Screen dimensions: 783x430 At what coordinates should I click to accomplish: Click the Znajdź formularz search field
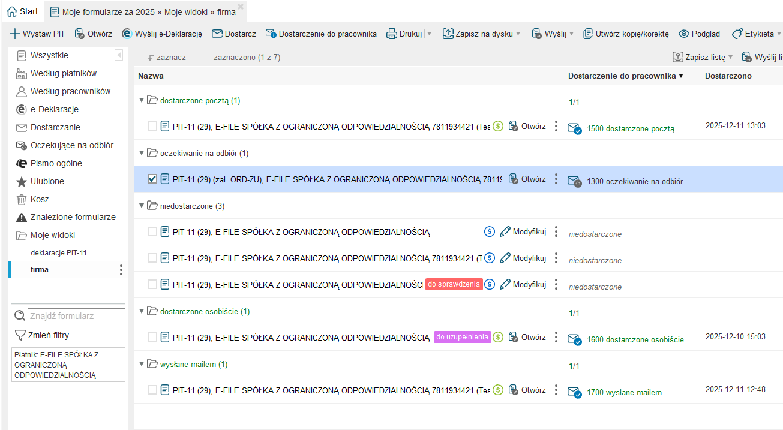(76, 316)
